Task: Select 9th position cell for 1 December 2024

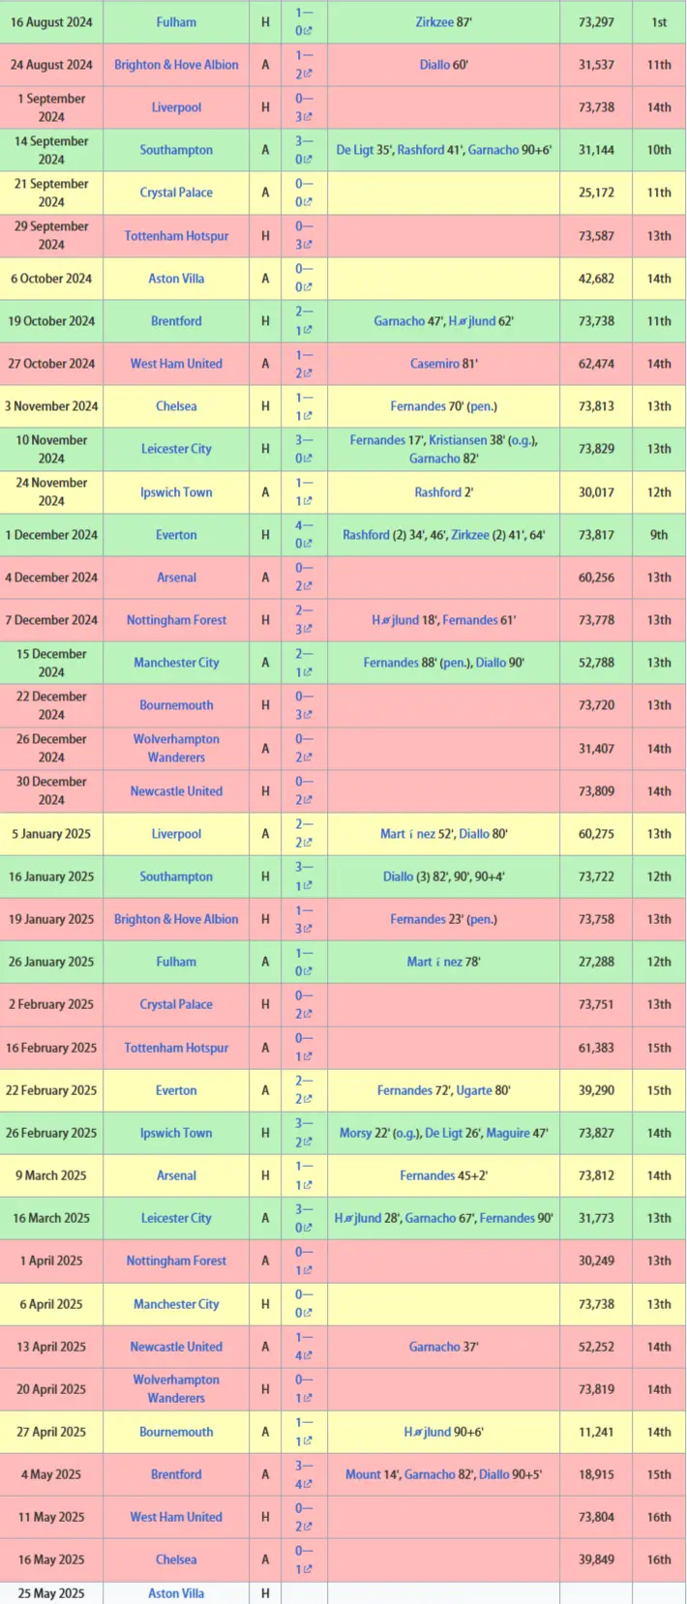Action: point(659,535)
